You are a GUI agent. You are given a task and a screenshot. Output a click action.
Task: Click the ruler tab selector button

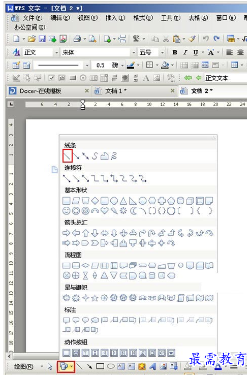pyautogui.click(x=11, y=104)
